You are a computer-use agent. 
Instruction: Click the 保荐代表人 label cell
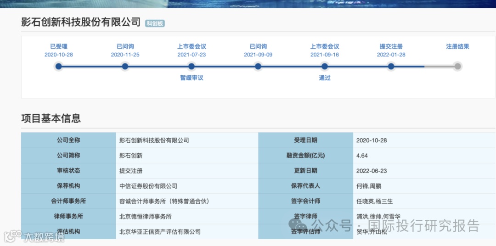305,185
